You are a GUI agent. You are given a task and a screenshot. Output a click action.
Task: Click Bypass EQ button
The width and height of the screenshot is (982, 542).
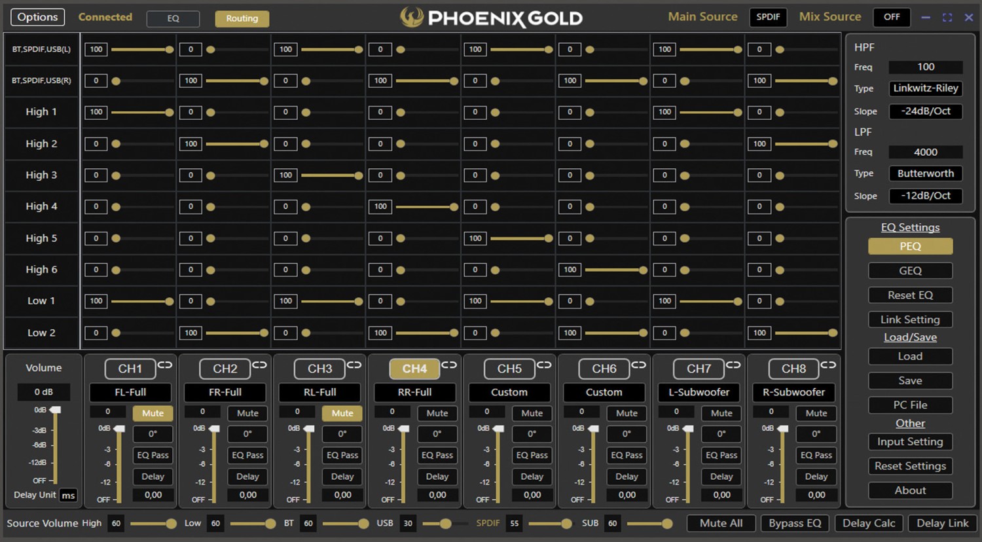[x=795, y=523]
